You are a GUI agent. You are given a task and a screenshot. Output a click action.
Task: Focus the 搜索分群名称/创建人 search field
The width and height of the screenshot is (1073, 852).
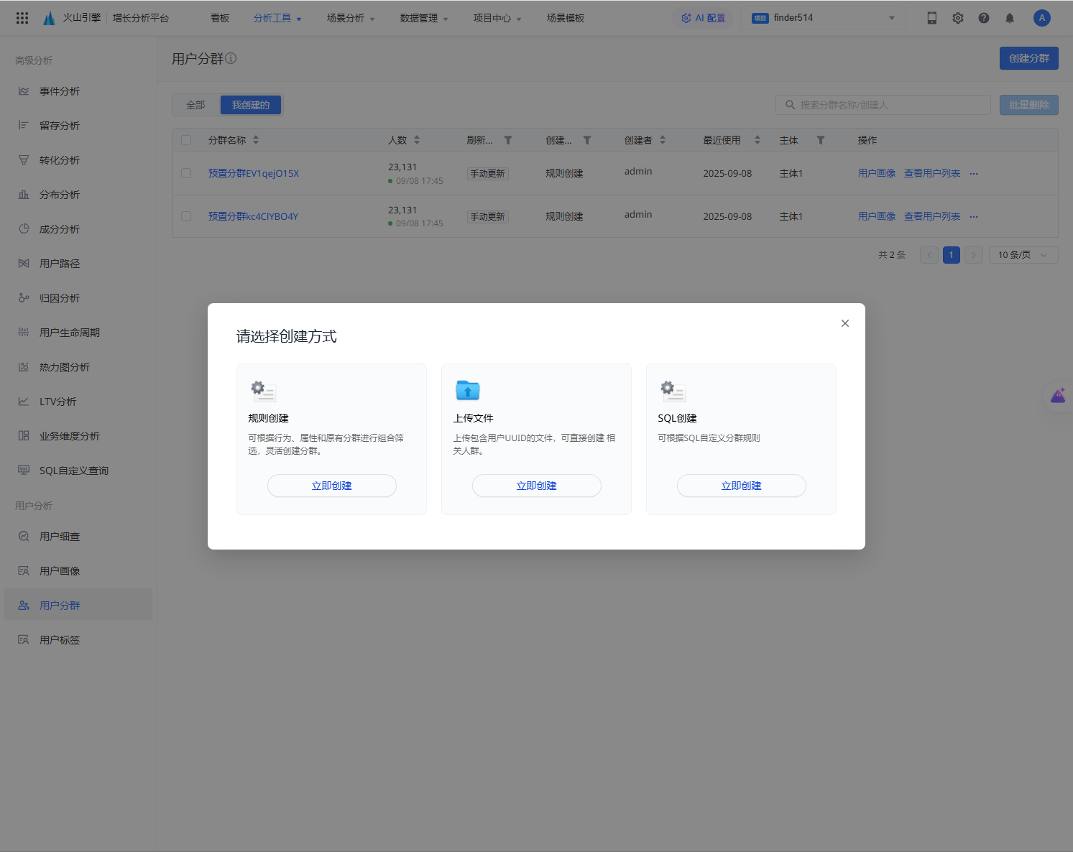click(x=883, y=105)
